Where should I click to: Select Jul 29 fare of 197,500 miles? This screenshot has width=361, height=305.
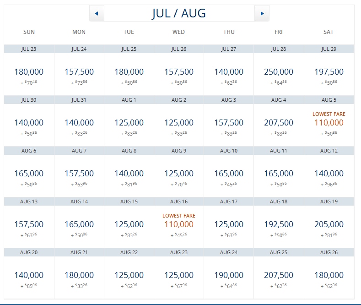point(329,72)
